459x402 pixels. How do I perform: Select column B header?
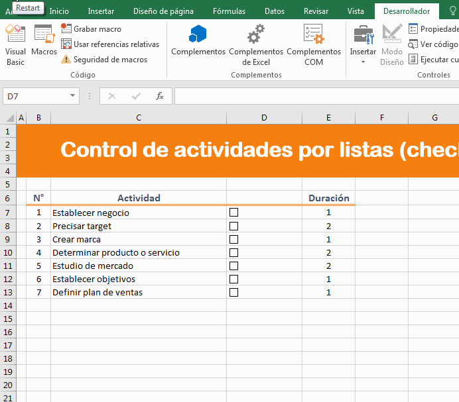(x=38, y=118)
